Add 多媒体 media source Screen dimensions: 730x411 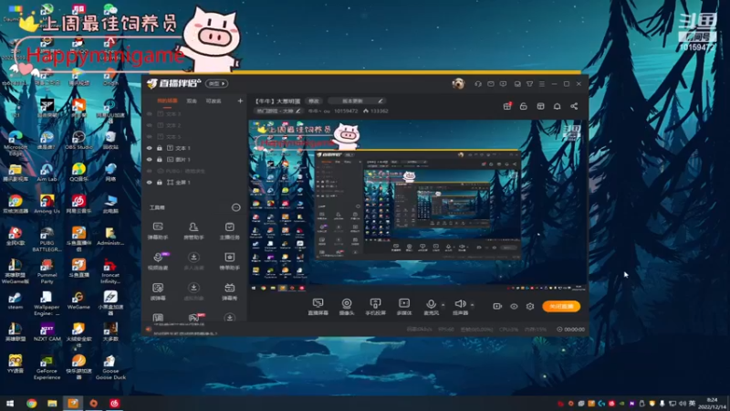pos(404,307)
